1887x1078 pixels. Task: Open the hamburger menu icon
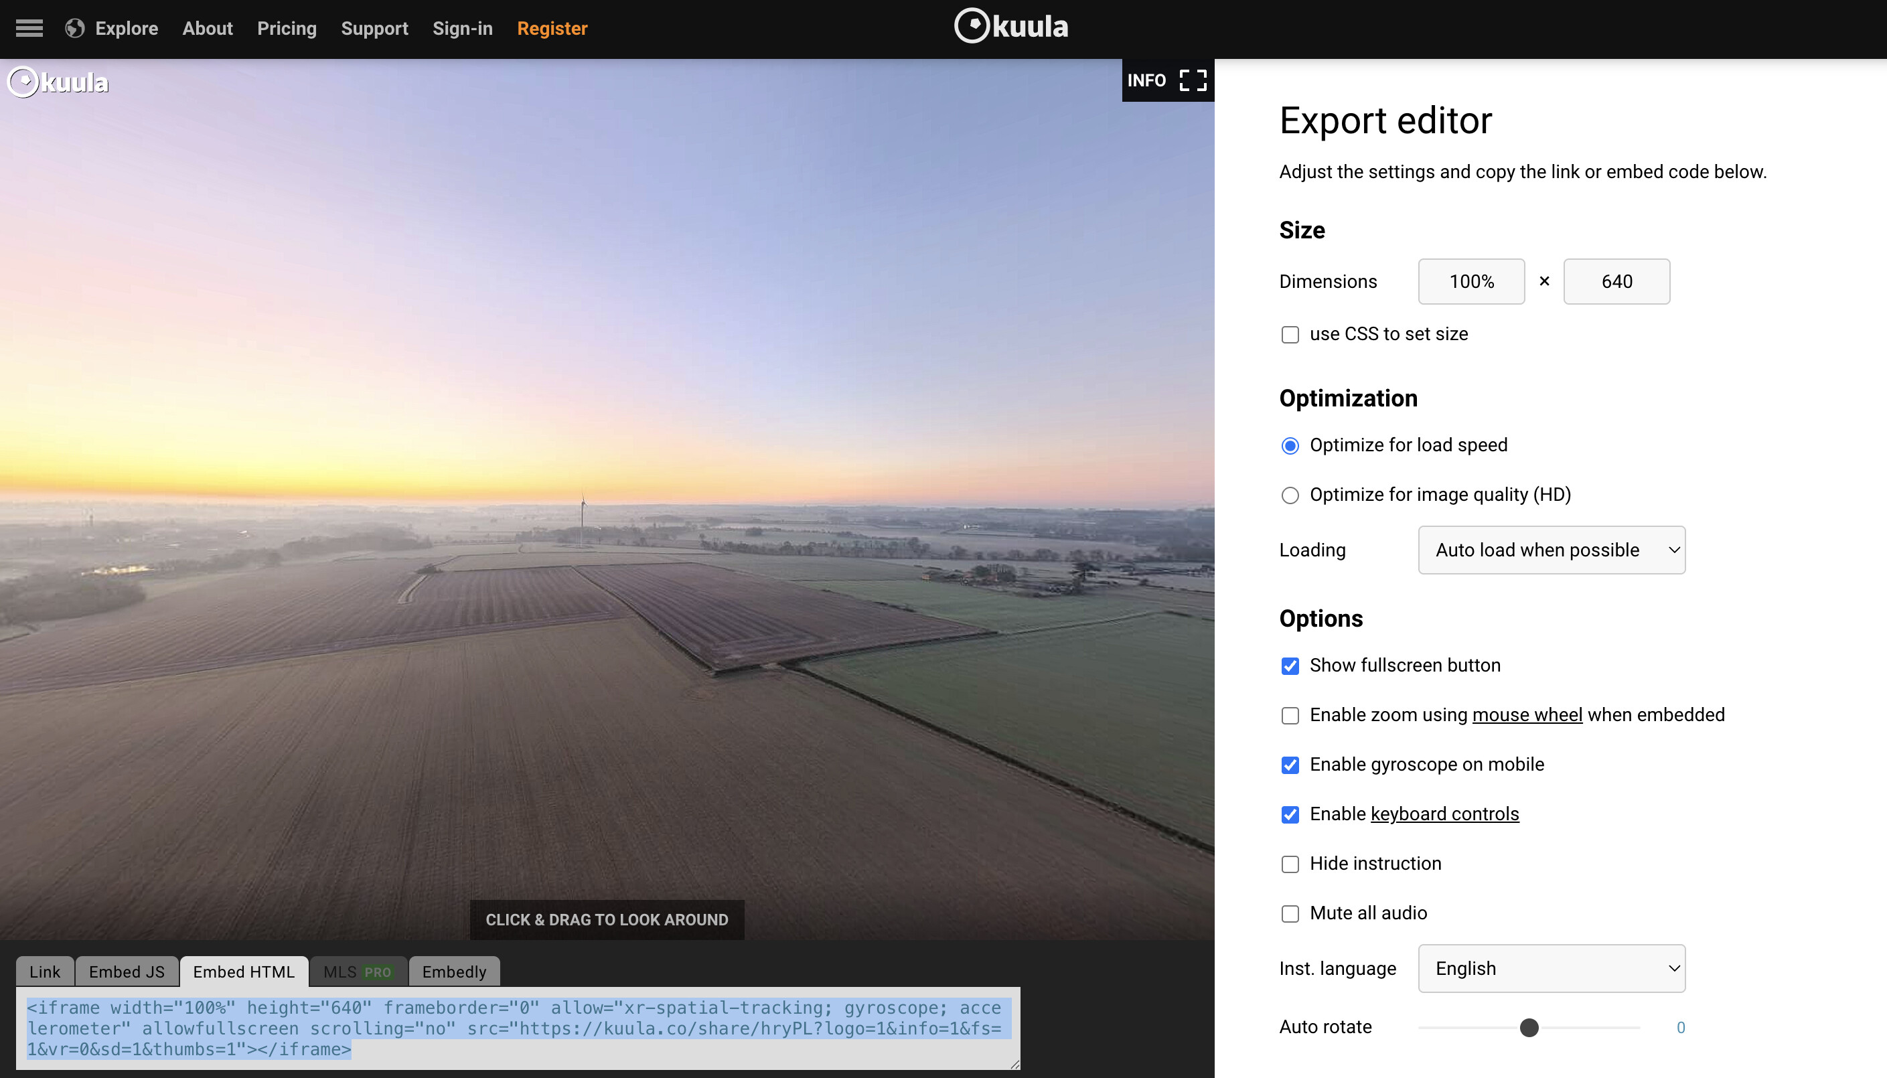(x=29, y=28)
